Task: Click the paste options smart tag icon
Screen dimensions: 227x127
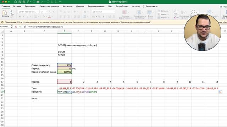Action: 220,92
